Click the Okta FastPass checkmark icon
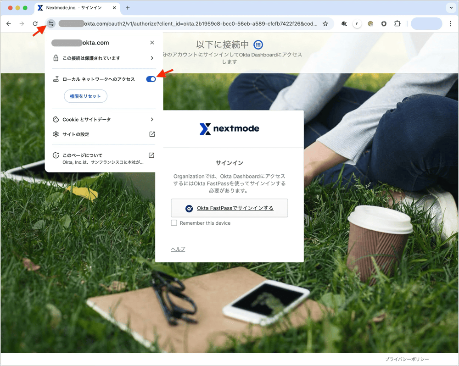Screen dimensions: 459x366 point(189,208)
